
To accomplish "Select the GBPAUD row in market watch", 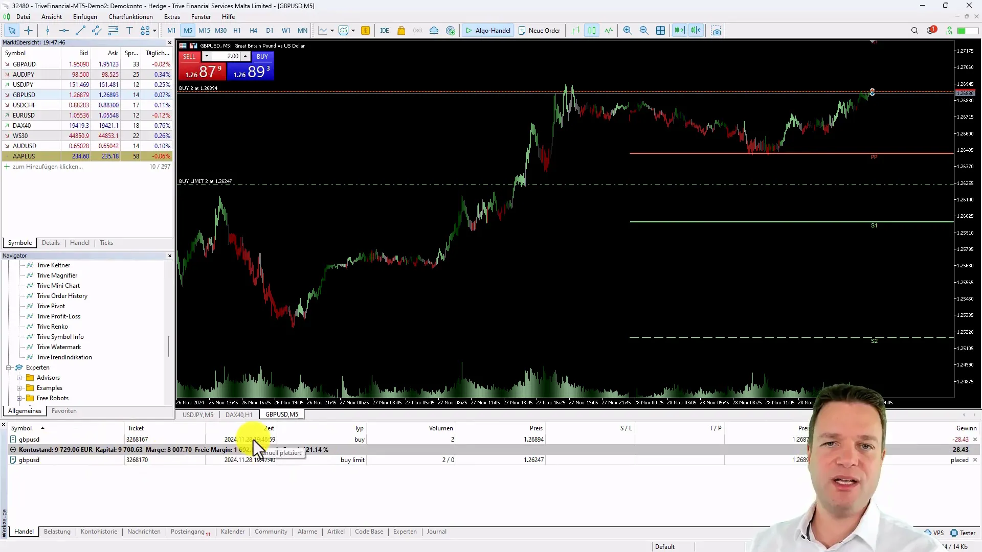I will coord(87,64).
